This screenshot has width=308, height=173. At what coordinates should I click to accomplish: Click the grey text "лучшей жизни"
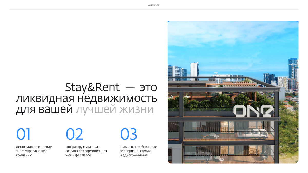tap(114, 109)
